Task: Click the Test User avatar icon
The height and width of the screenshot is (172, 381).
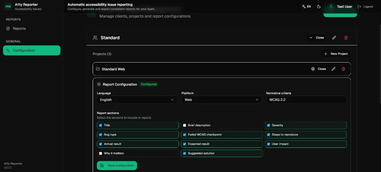Action: (x=331, y=7)
